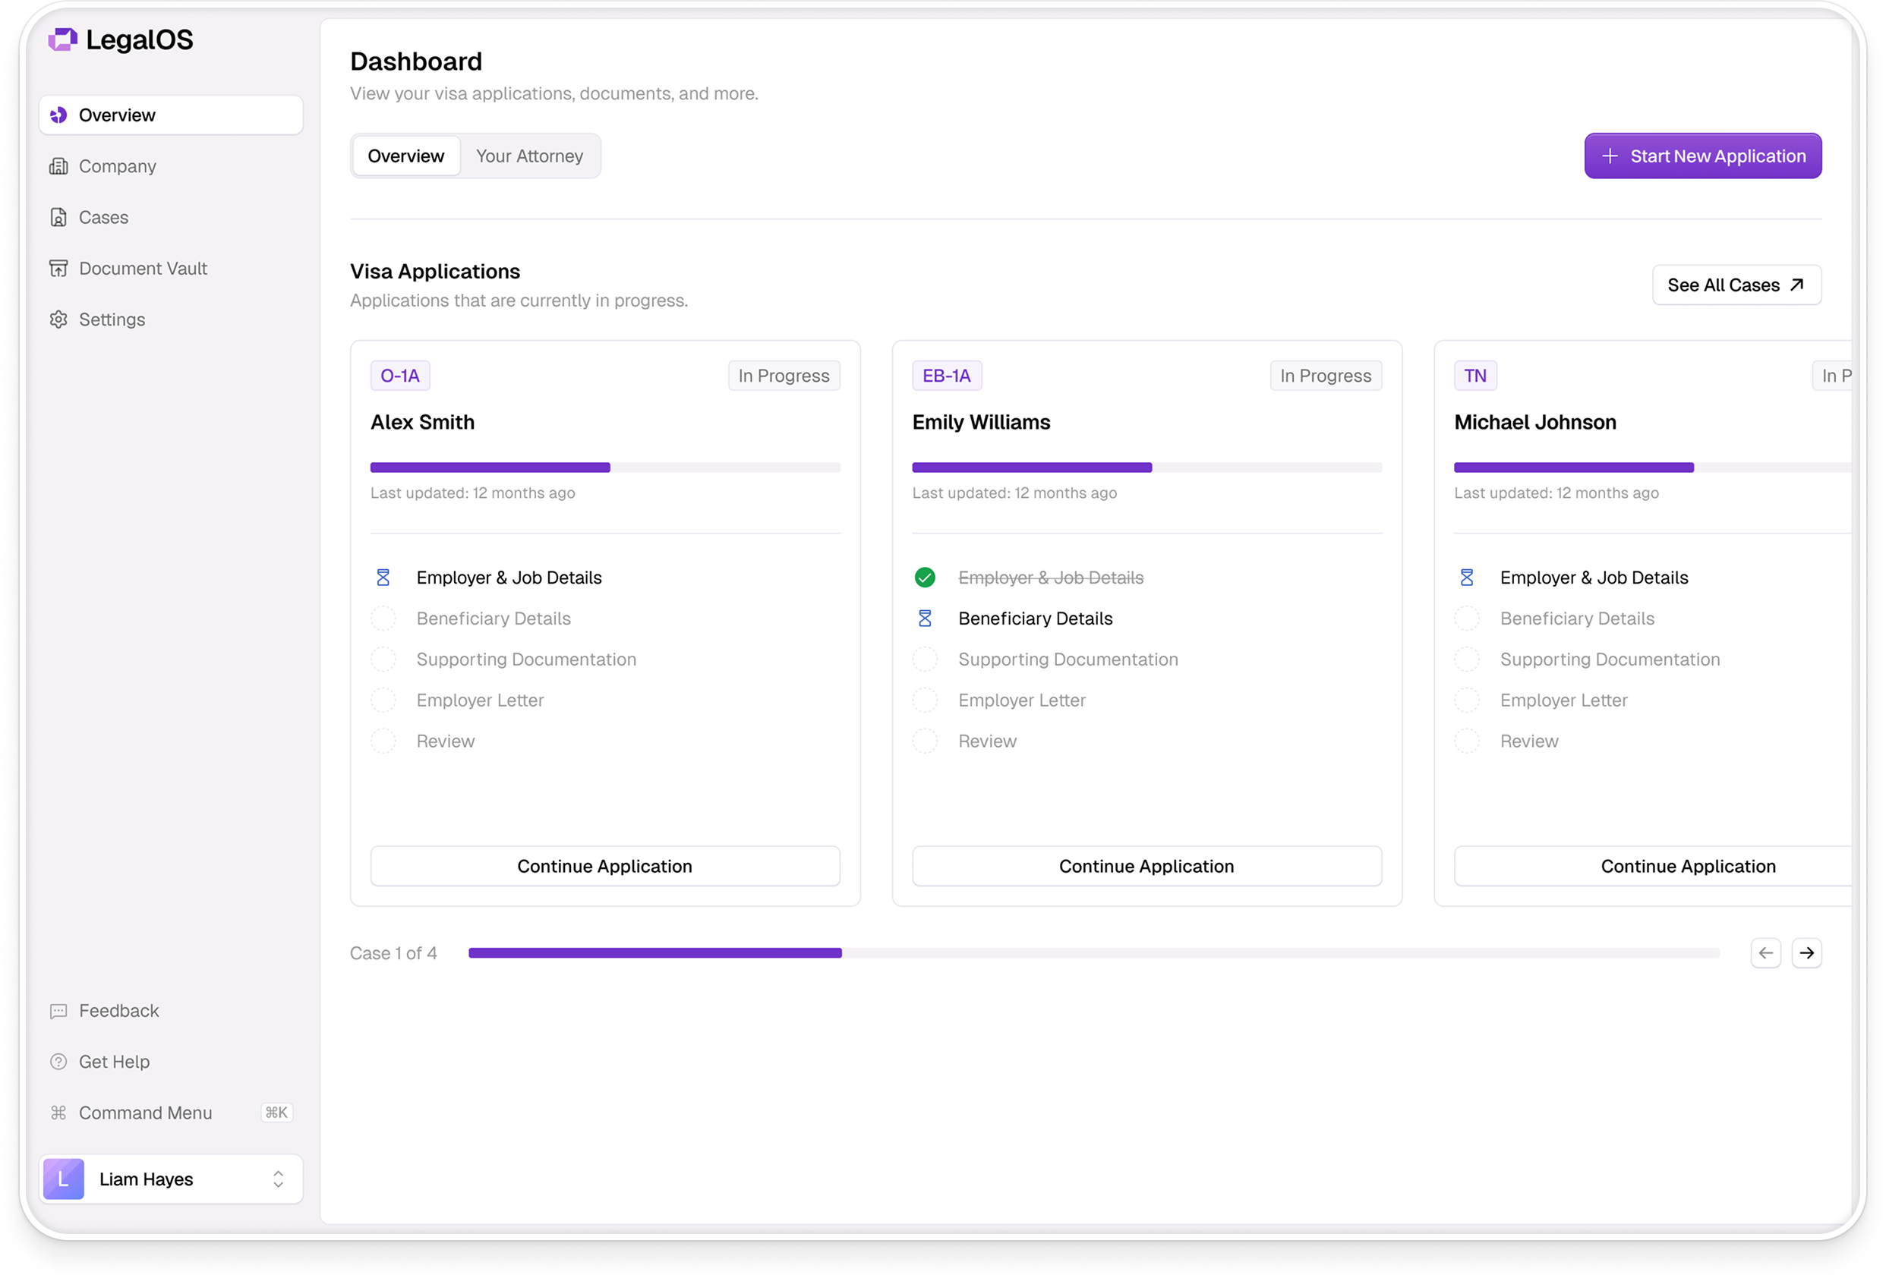The image size is (1886, 1278).
Task: Switch to the Your Attorney tab
Action: tap(530, 156)
